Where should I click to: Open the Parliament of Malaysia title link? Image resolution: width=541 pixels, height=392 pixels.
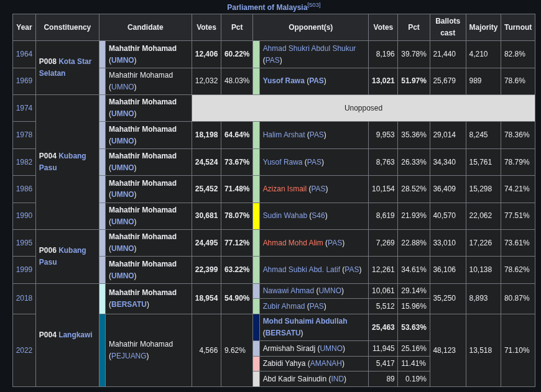click(x=267, y=7)
